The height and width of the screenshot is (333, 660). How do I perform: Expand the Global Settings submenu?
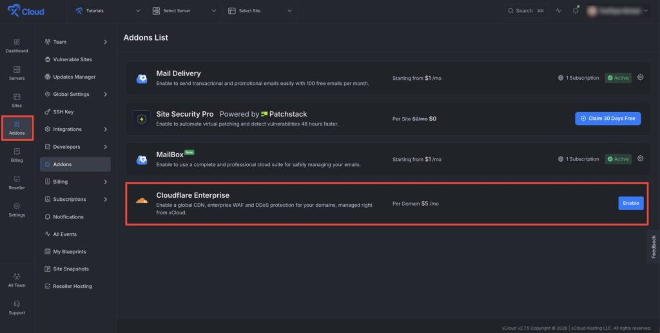(105, 95)
